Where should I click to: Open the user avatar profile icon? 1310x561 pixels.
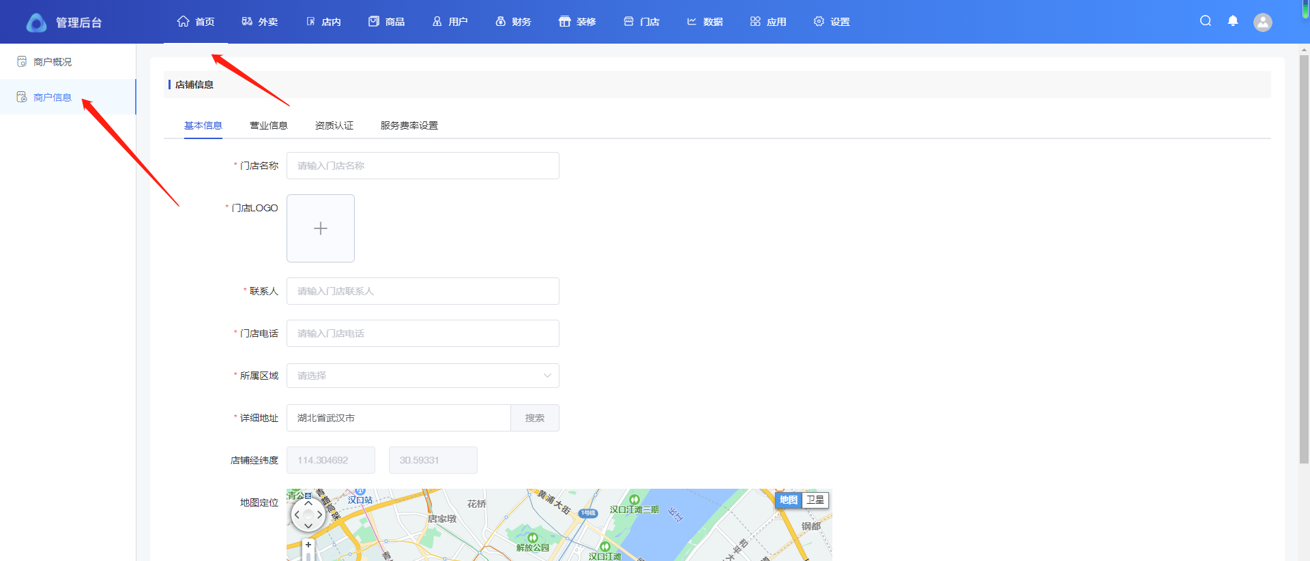1263,22
